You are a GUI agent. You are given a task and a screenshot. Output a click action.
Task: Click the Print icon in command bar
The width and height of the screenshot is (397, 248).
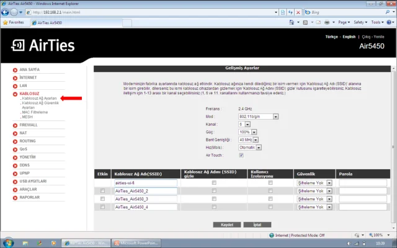327,22
